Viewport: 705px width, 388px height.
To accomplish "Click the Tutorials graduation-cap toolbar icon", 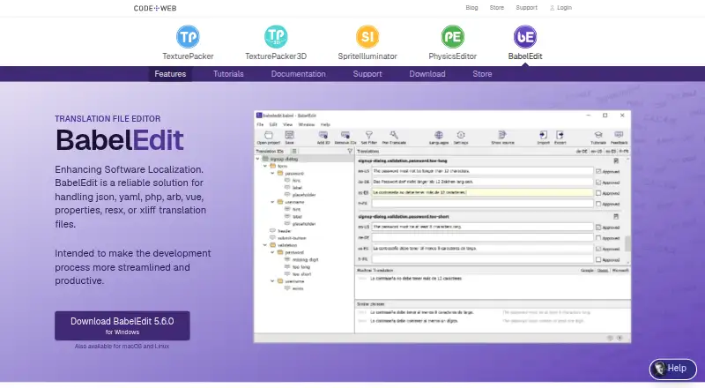I will coord(598,135).
